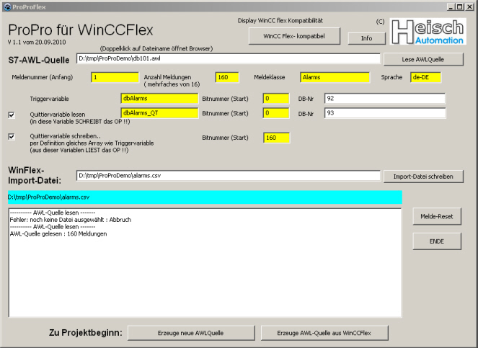
Task: Click log line 'AWL-Quelle gelesen : 160 Meldungen'
Action: tap(58, 234)
